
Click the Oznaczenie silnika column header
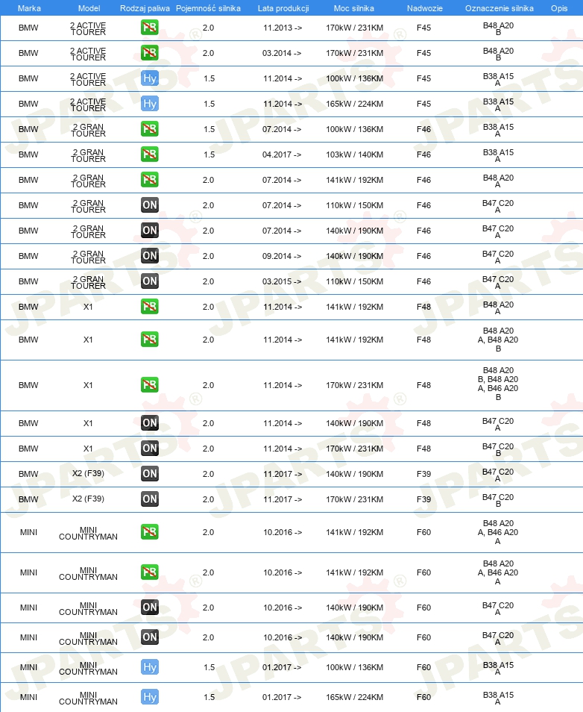pos(499,8)
